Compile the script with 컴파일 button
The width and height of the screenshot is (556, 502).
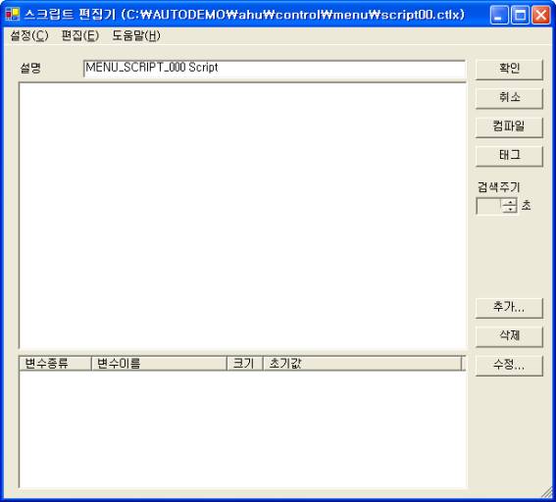coord(509,126)
